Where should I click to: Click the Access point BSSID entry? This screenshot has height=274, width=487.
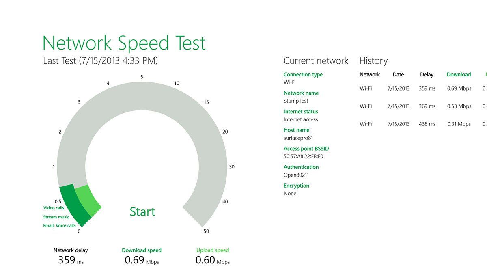pos(306,149)
